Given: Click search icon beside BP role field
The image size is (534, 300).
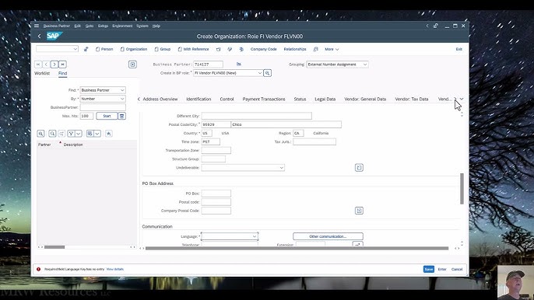Looking at the screenshot, I should click(267, 73).
